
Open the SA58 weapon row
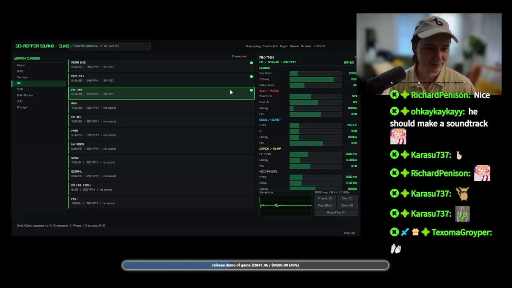pyautogui.click(x=162, y=160)
